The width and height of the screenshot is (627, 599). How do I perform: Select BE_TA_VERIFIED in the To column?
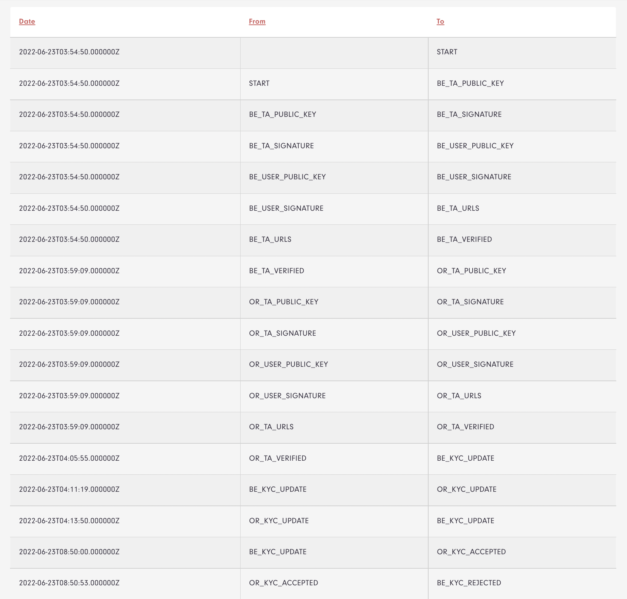465,239
